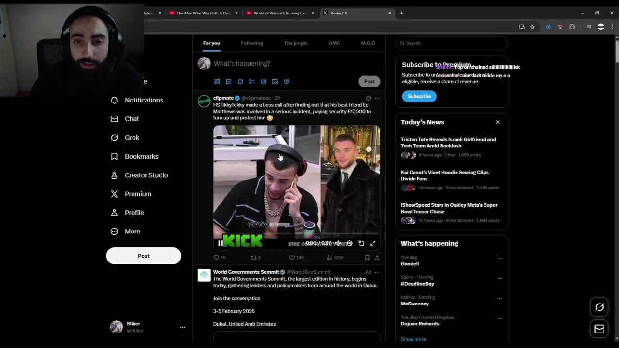Open options for the Dujuan Richards trend
This screenshot has height=348, width=619.
[x=500, y=319]
